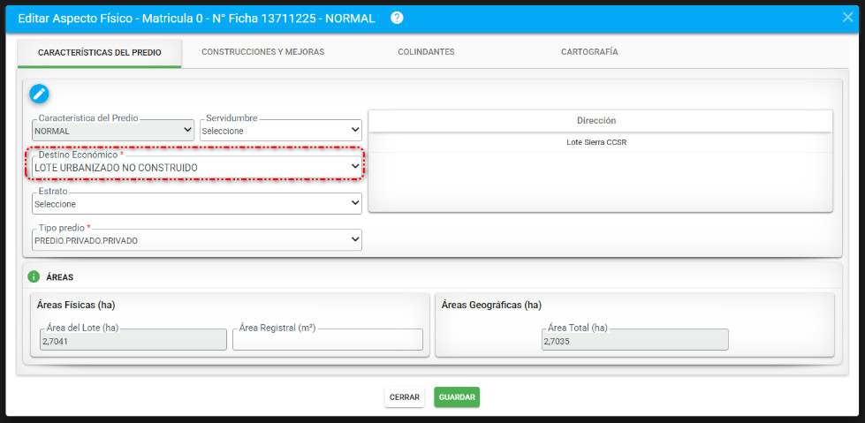865x423 pixels.
Task: Click the Área del Lote field
Action: (x=133, y=341)
